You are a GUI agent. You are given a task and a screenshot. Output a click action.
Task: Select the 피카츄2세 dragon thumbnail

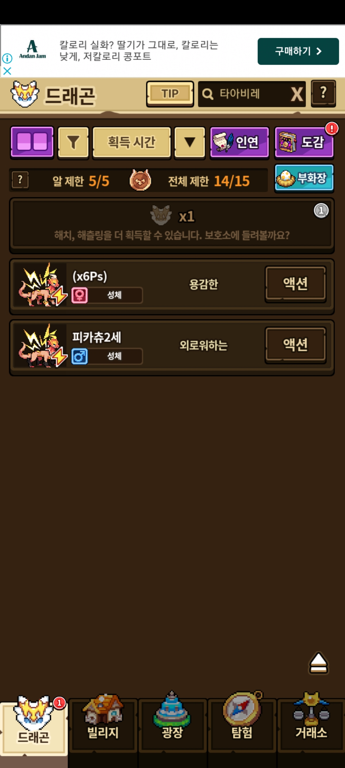pos(41,346)
